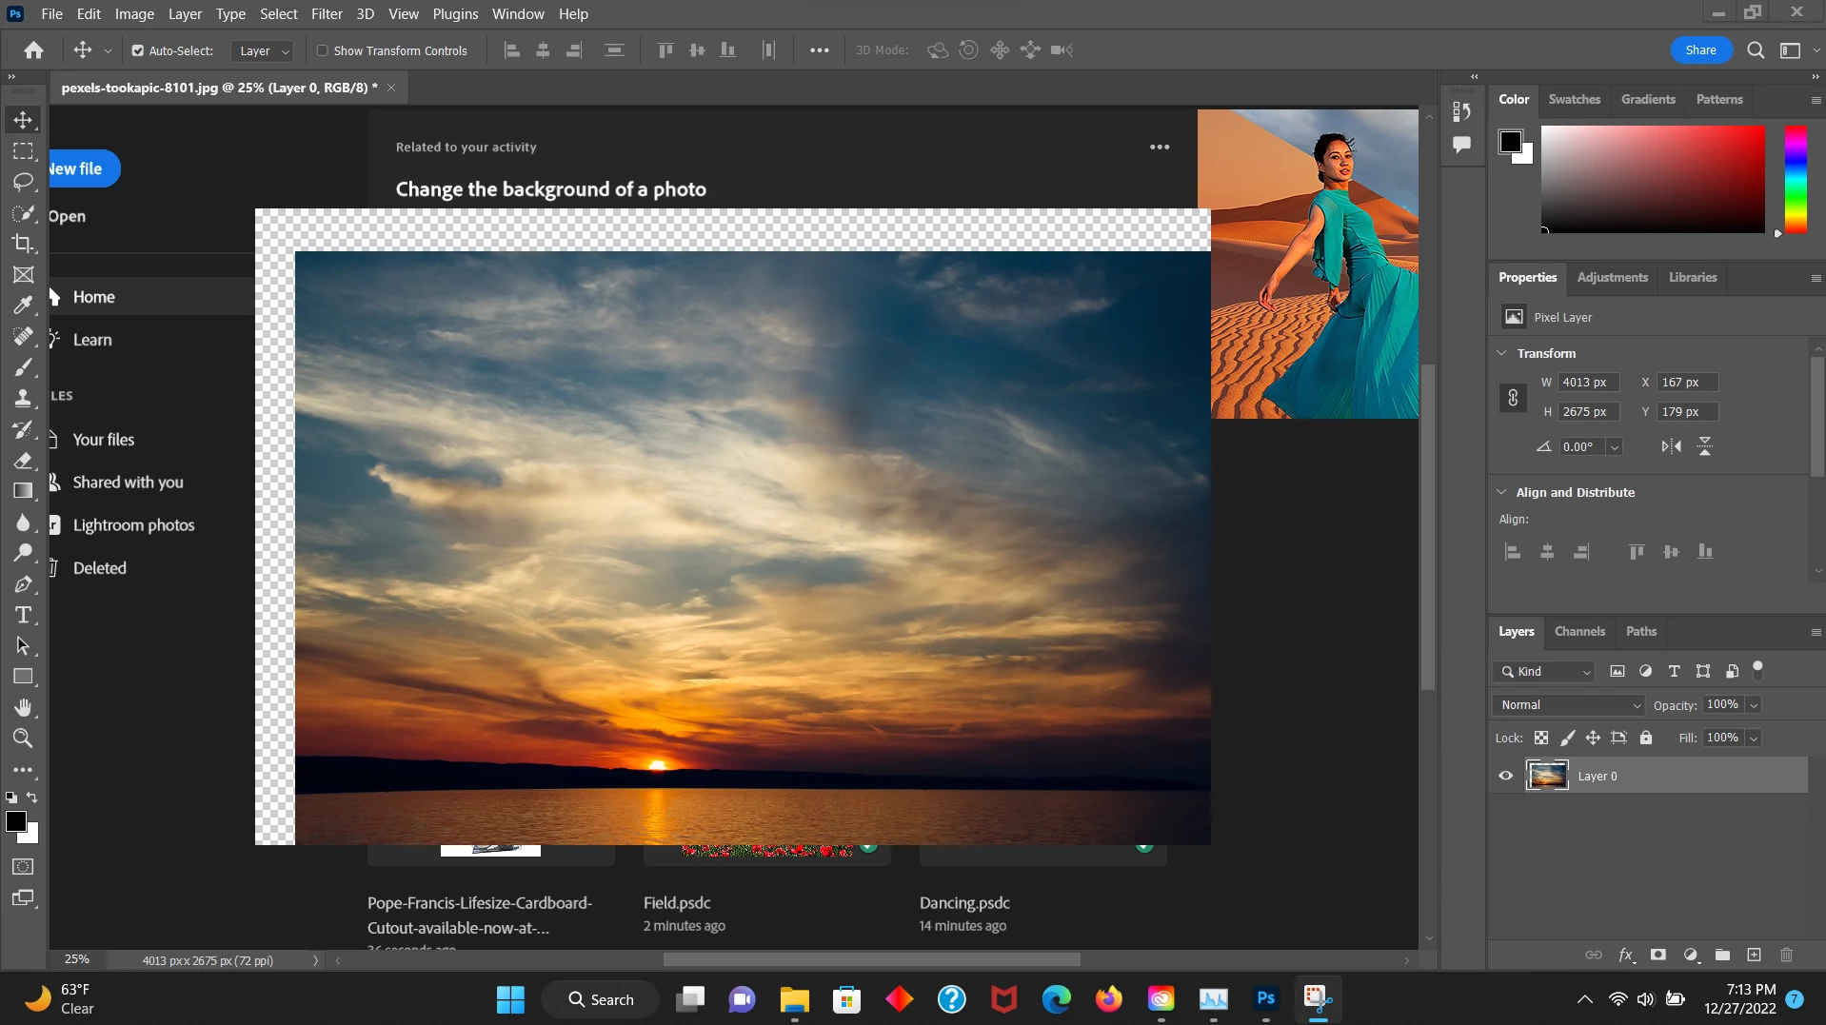The height and width of the screenshot is (1025, 1826).
Task: Select the Lasso tool
Action: [23, 182]
